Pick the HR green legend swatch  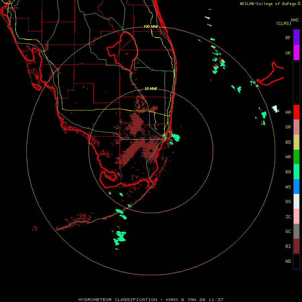pos(296,157)
